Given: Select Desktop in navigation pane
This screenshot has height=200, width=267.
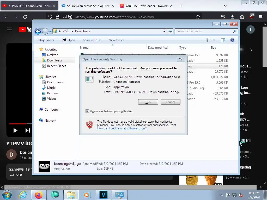Looking at the screenshot, I should (50, 55).
